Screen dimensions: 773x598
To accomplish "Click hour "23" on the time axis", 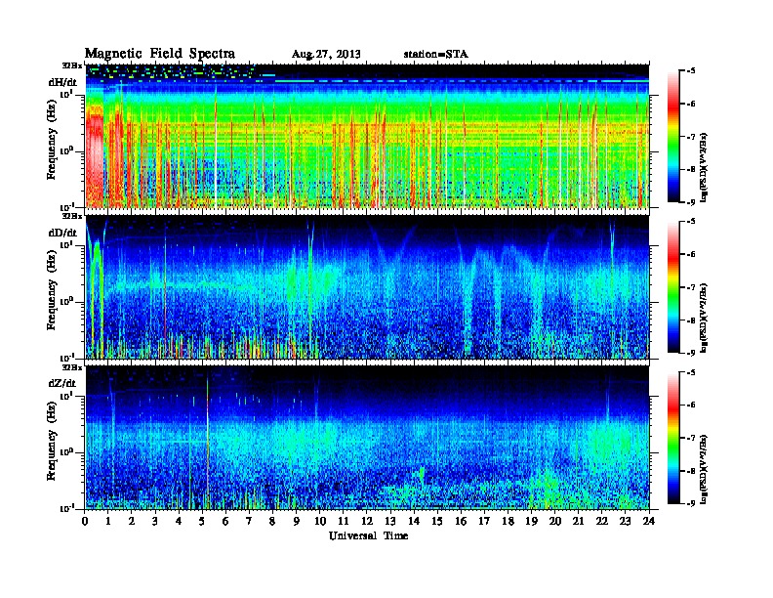I will tap(625, 522).
